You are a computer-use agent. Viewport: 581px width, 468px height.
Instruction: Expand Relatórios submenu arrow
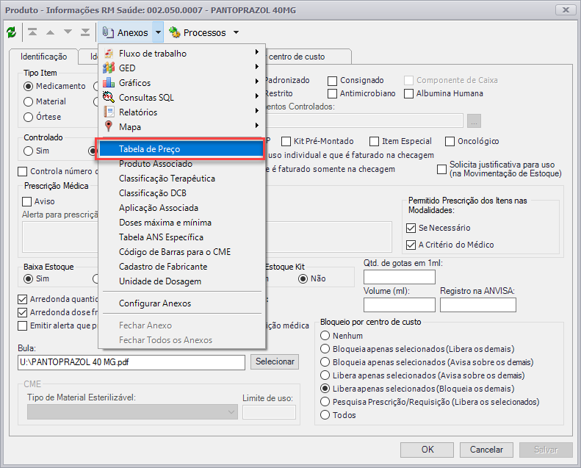[x=257, y=111]
